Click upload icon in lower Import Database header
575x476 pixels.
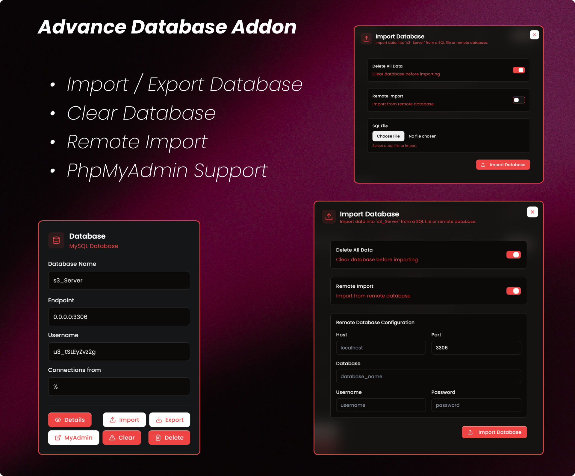329,216
